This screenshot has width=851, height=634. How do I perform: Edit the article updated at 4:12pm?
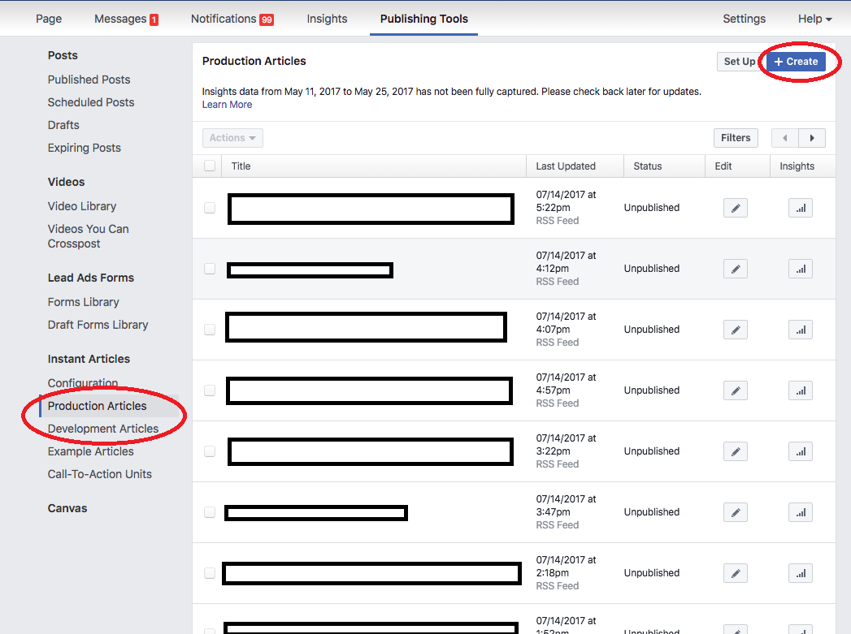(x=736, y=269)
